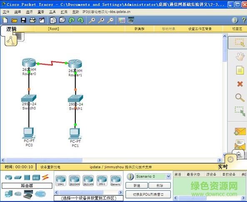Viewport: 247px width, 202px height.
Task: Activate the red X Delete tool
Action: [240, 84]
